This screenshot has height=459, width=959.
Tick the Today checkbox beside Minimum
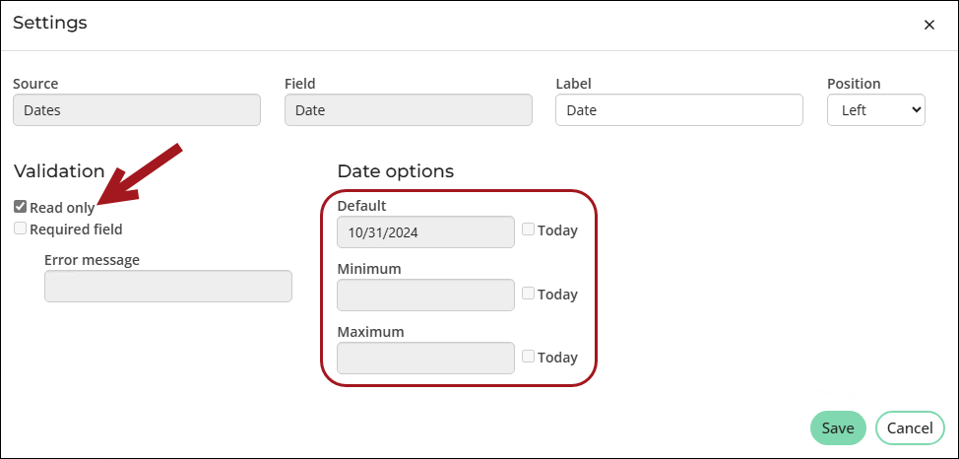(528, 294)
